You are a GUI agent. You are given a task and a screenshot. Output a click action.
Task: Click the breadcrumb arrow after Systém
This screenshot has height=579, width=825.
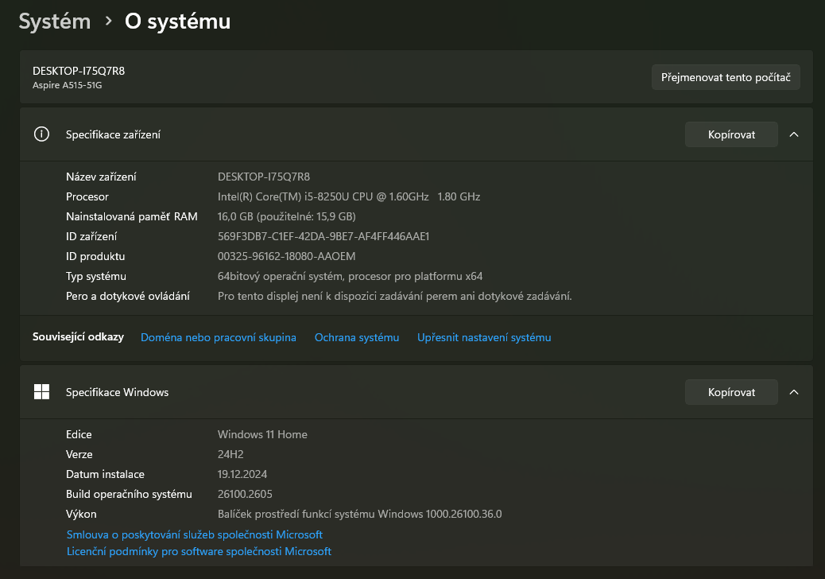click(x=108, y=22)
